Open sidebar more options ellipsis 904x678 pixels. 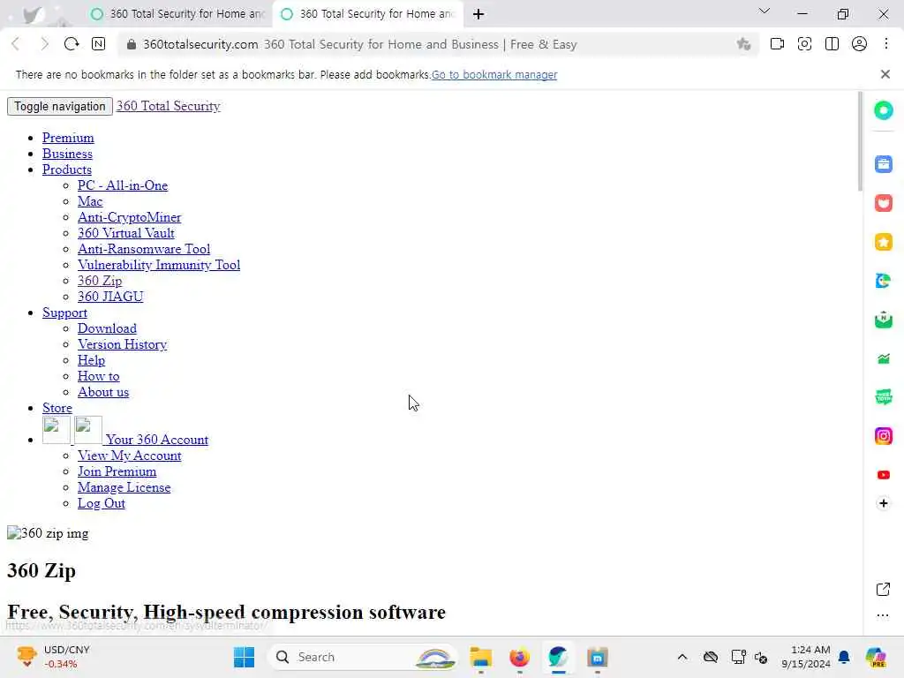point(883,615)
